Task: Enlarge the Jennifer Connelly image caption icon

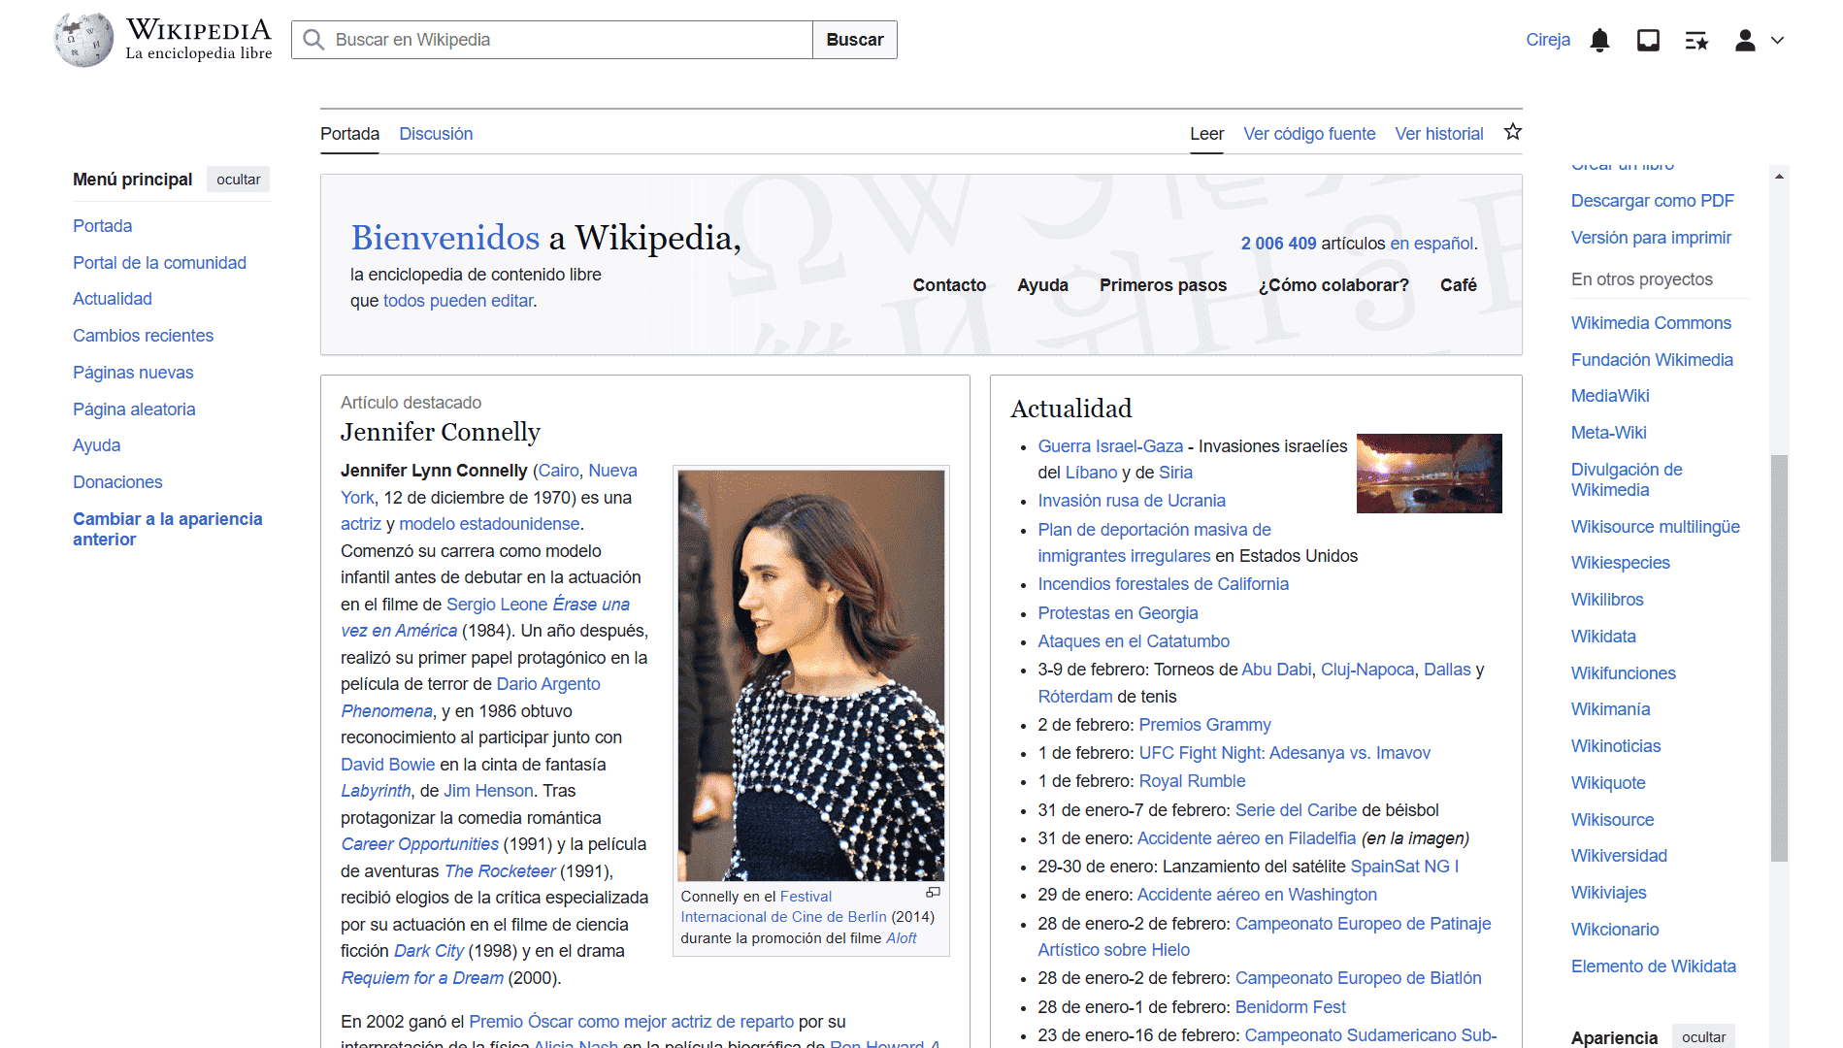Action: pos(933,893)
